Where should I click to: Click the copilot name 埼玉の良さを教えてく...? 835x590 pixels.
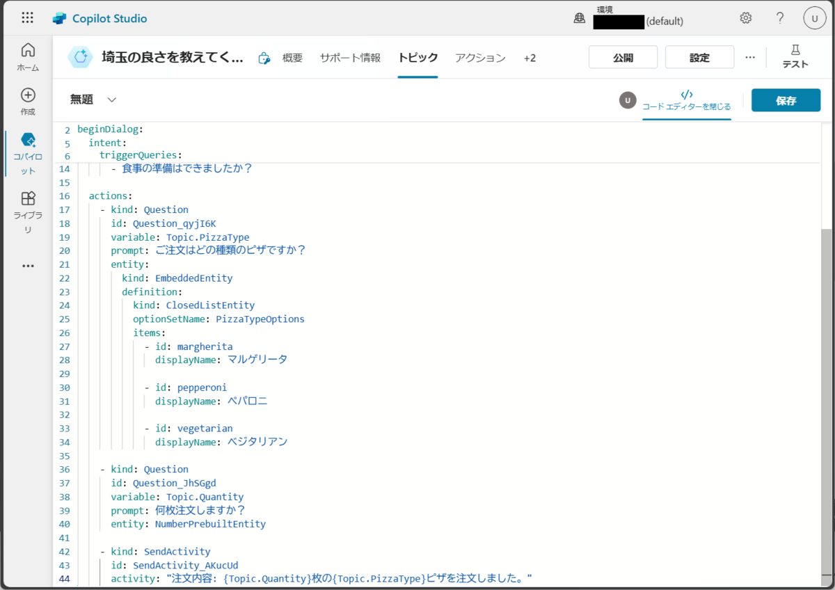172,58
